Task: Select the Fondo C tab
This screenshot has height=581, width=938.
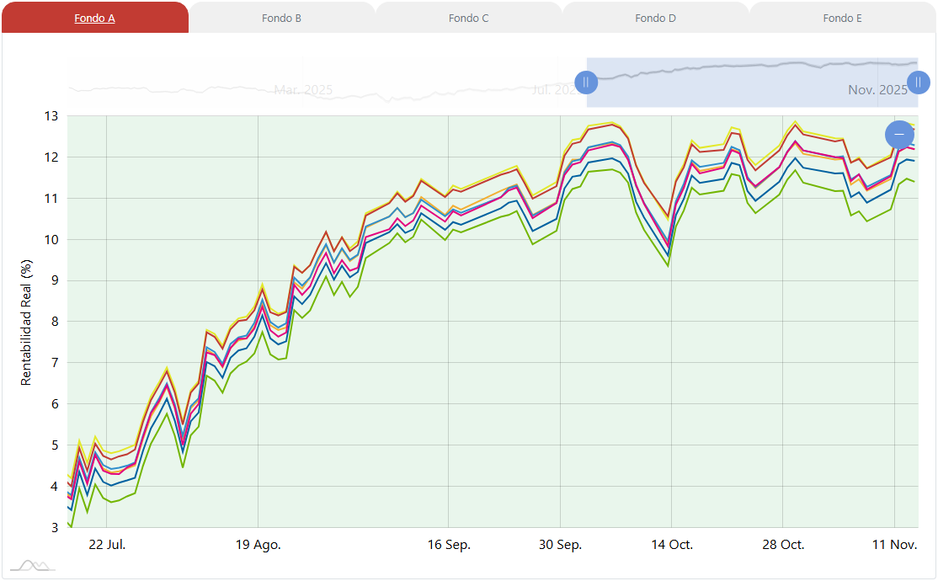Action: (468, 18)
